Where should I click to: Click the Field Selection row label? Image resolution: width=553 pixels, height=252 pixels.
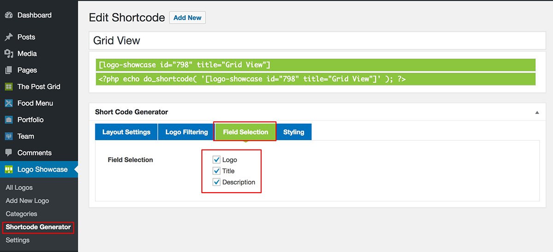tap(130, 160)
